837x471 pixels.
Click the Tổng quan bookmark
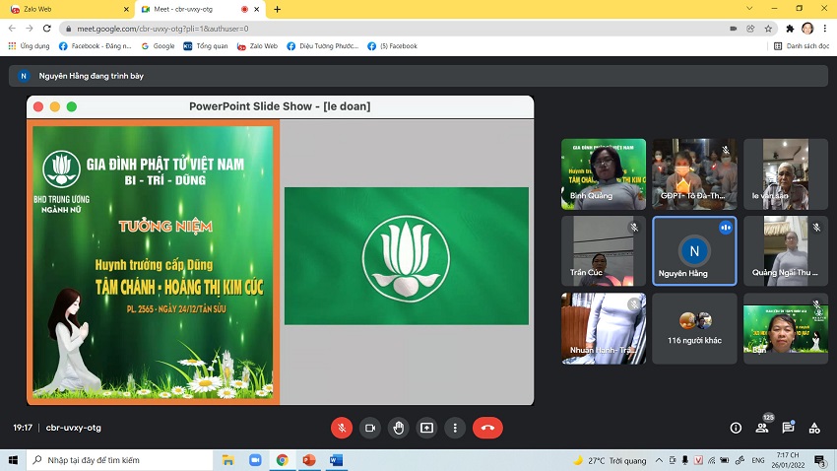pos(206,46)
